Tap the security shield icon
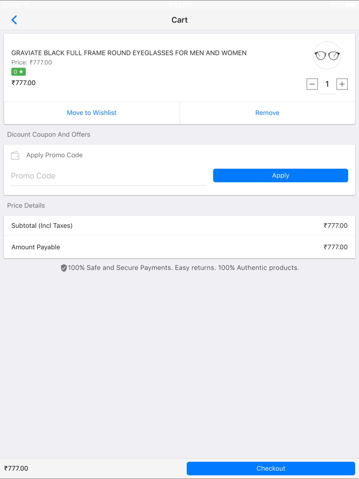Screen dimensions: 359x479 [64, 268]
